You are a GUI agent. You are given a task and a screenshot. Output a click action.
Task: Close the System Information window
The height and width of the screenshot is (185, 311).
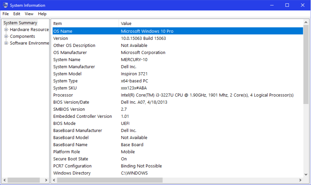[303, 5]
